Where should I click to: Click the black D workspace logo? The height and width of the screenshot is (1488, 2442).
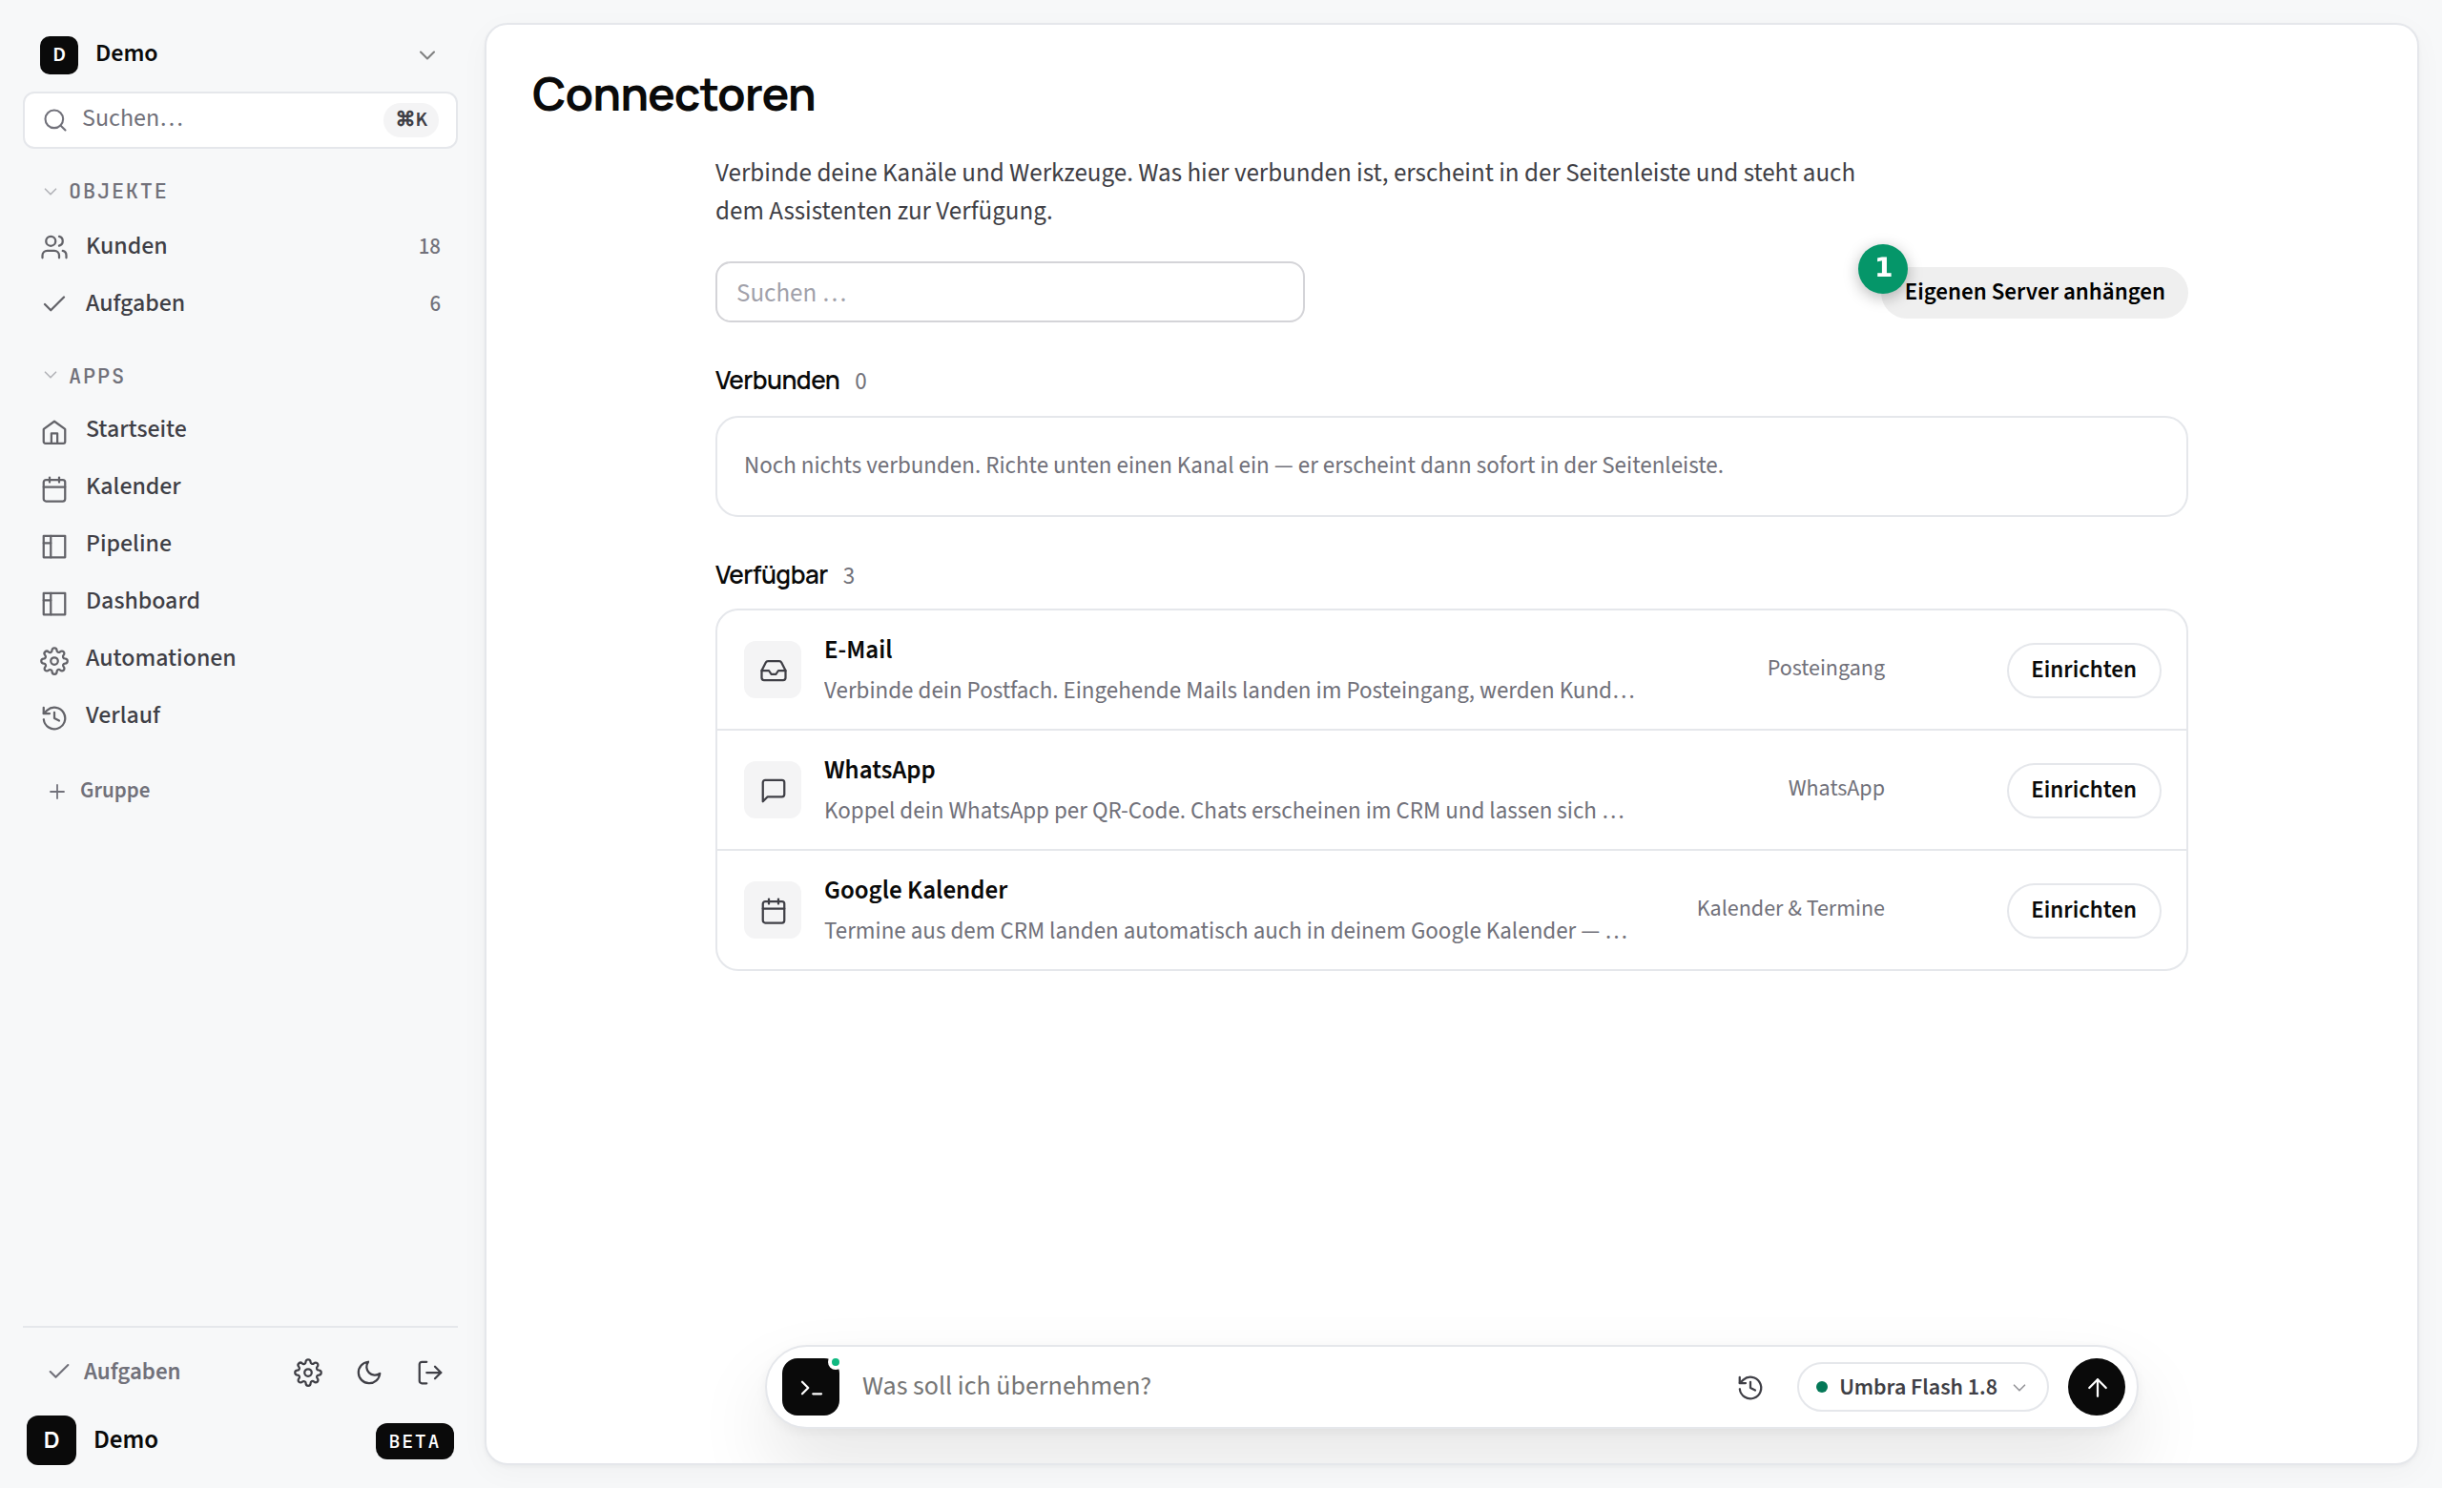(58, 54)
